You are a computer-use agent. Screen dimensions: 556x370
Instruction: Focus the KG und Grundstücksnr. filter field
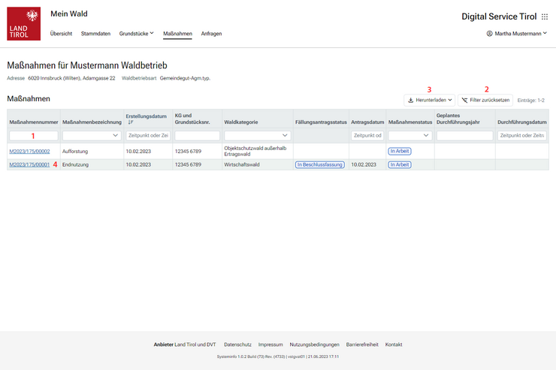(197, 136)
